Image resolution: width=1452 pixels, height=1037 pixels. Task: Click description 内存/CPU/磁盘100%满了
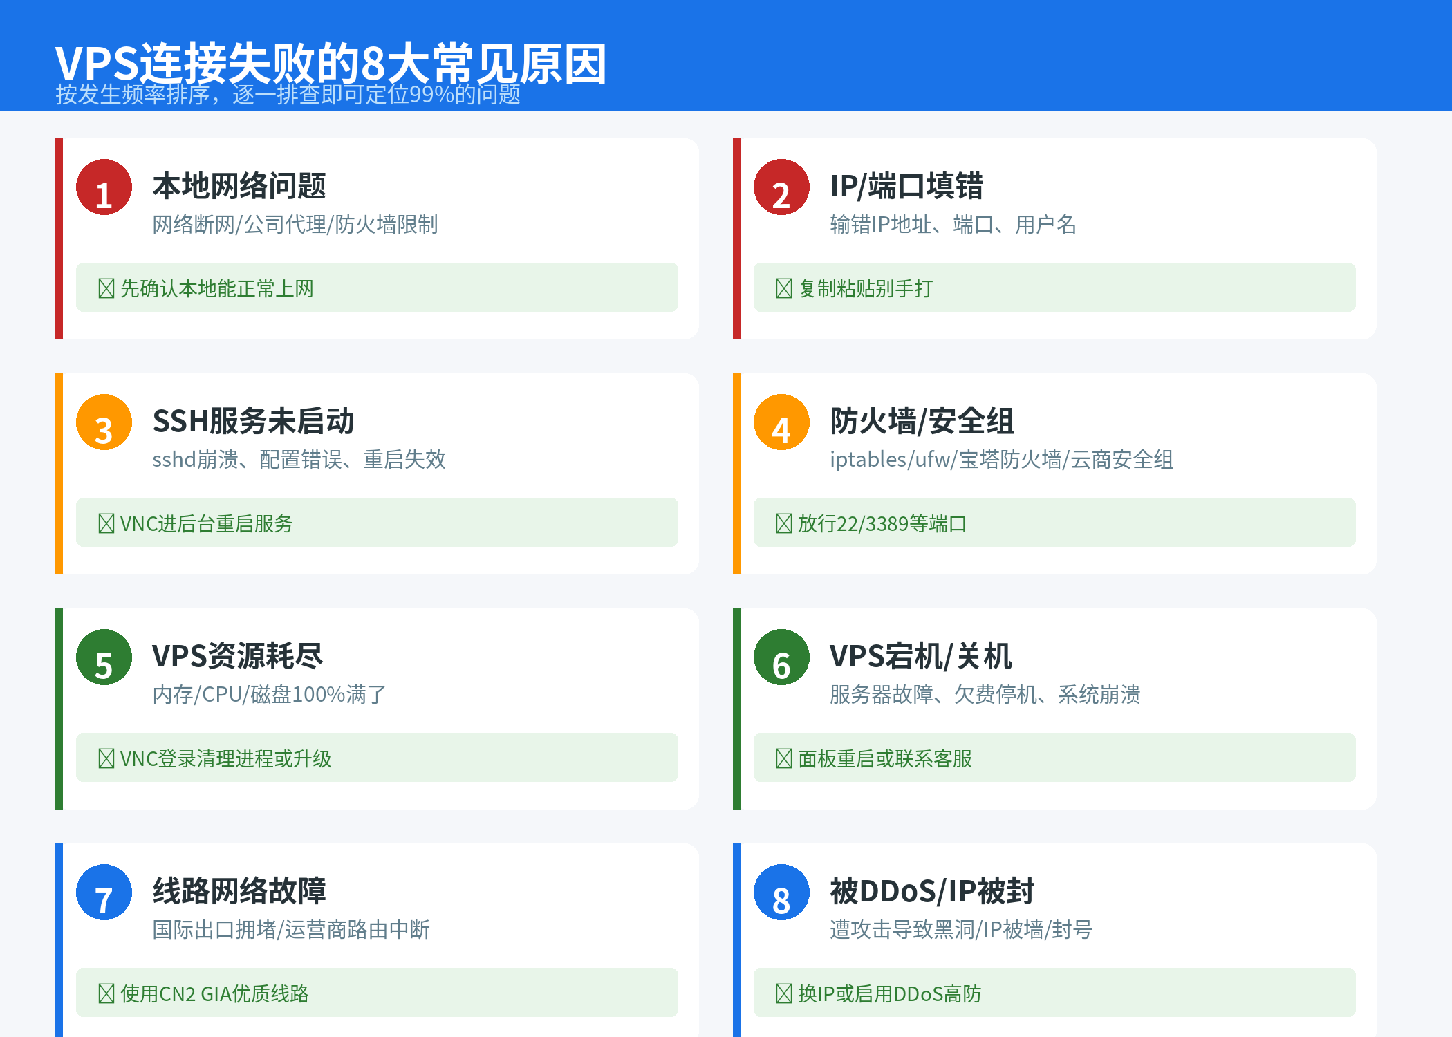point(269,695)
